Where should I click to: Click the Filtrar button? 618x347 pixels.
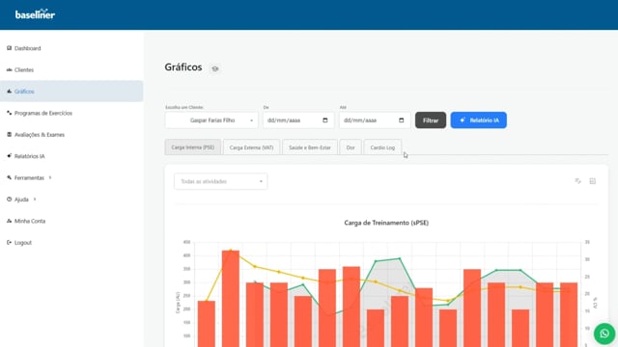[x=431, y=120]
